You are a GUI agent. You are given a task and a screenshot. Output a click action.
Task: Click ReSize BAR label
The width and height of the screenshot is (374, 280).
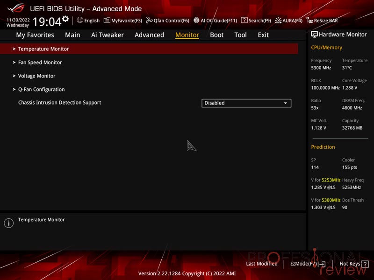326,21
